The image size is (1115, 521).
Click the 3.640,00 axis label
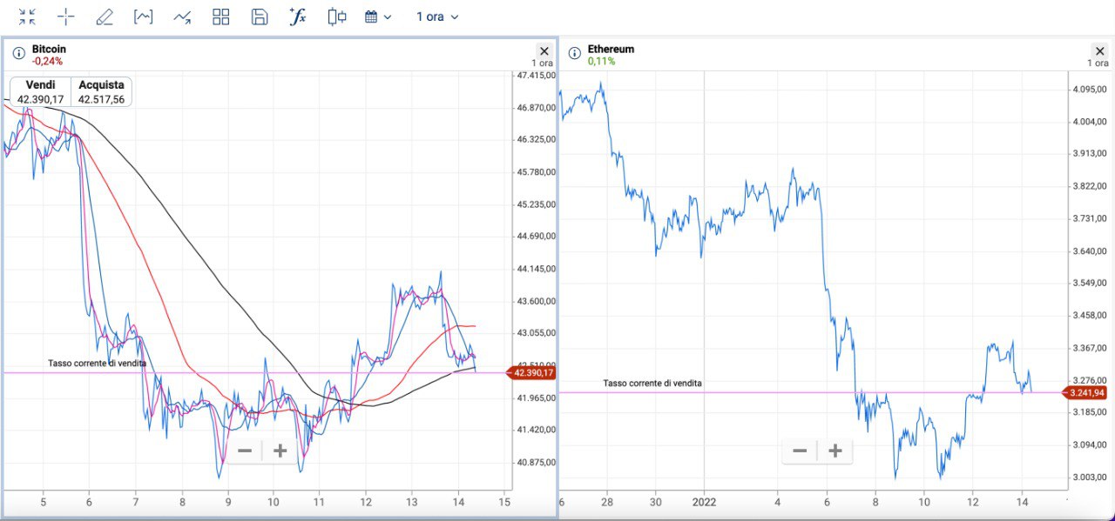(x=1090, y=251)
